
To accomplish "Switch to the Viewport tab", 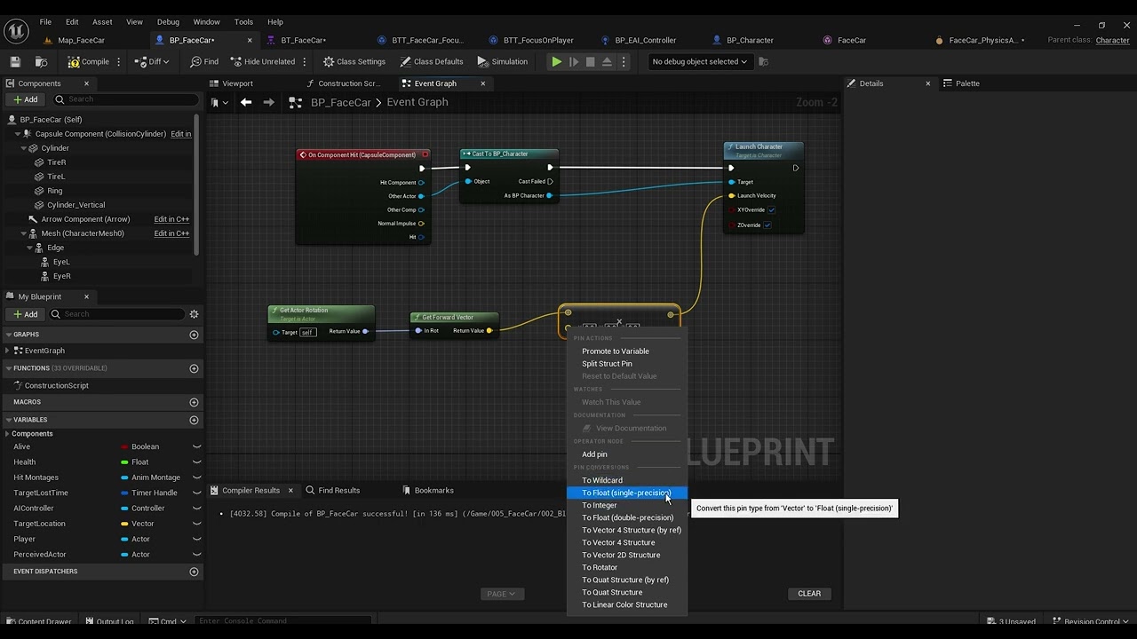I will point(237,83).
